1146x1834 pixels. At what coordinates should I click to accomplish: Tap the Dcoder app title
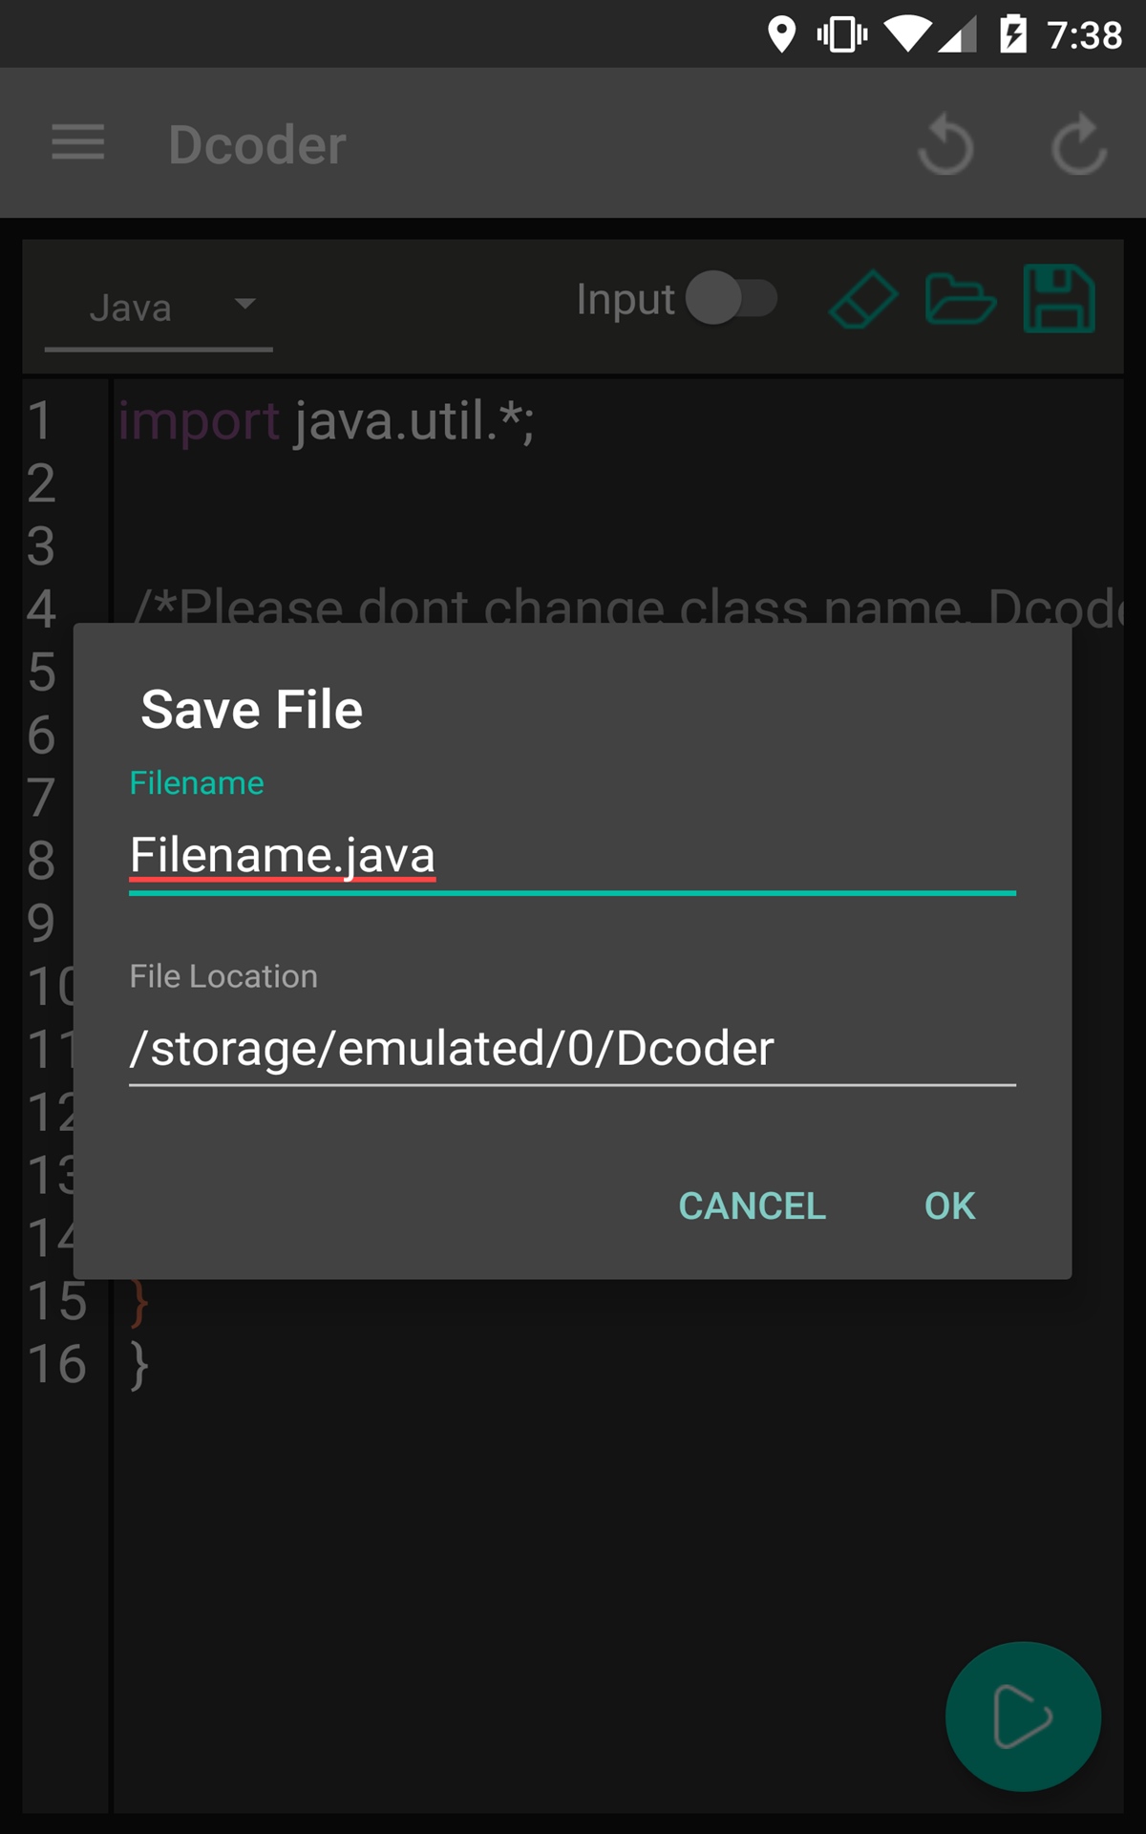click(x=257, y=145)
